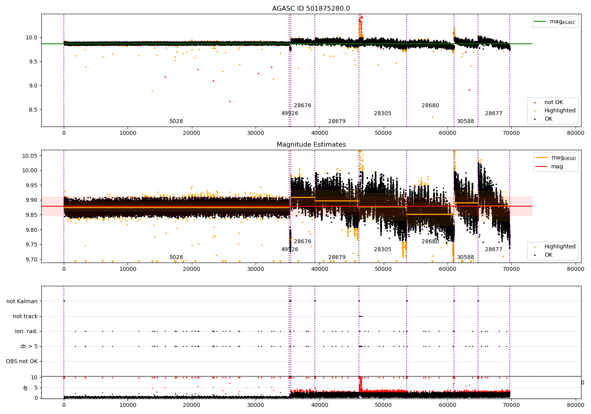Image resolution: width=591 pixels, height=414 pixels.
Task: Click x-tick 80000 on the top plot
Action: (x=575, y=133)
